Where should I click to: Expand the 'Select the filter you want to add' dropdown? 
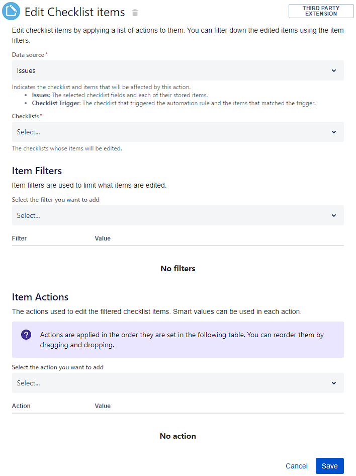[171, 215]
